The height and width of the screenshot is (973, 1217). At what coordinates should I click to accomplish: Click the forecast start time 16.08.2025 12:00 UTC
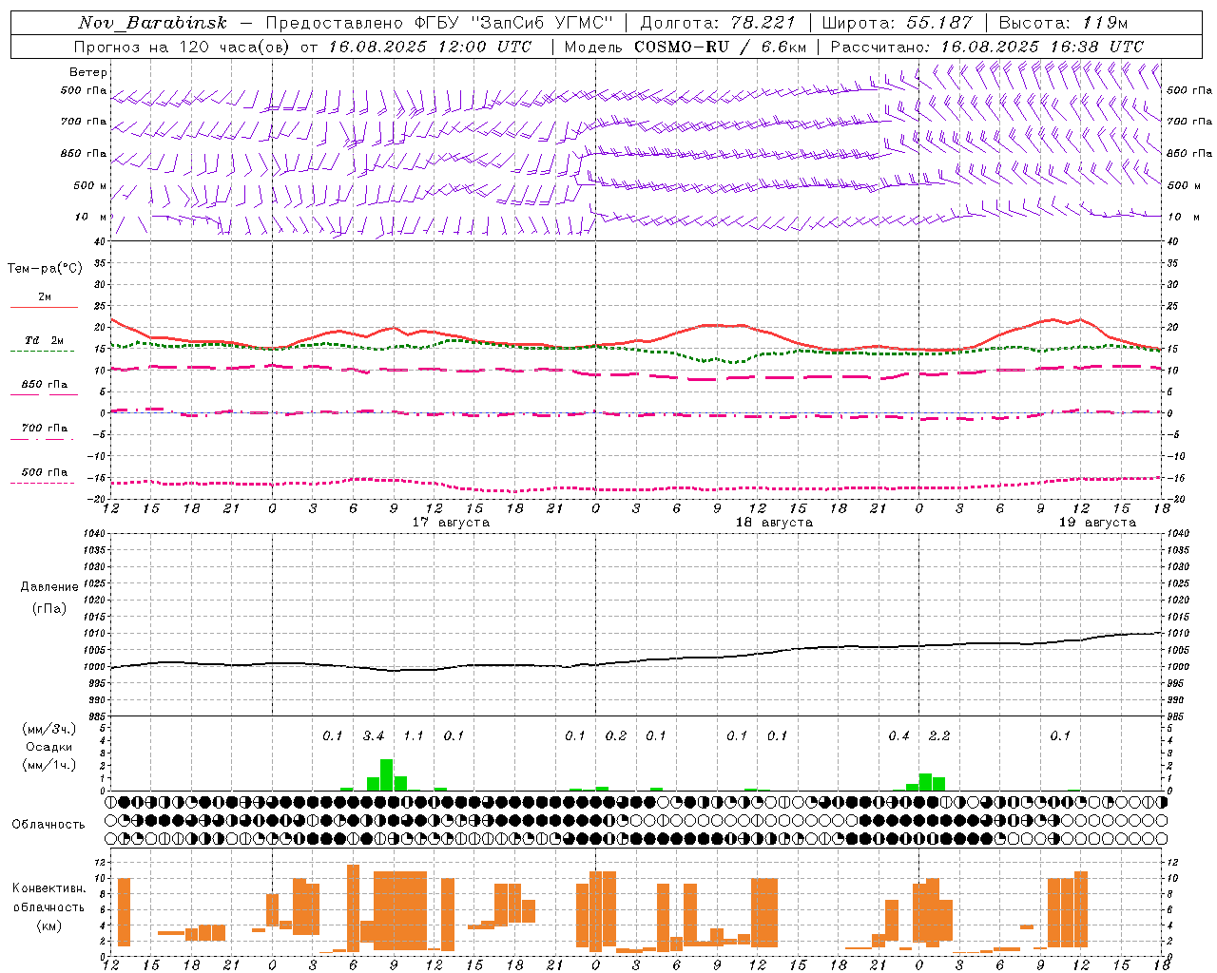tap(431, 47)
